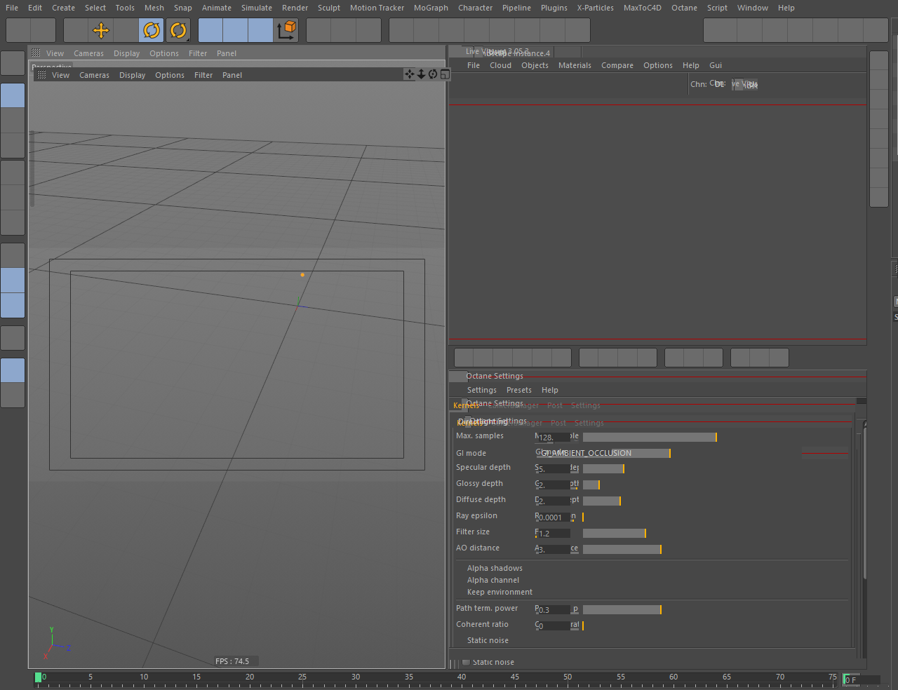Image resolution: width=898 pixels, height=690 pixels.
Task: Open the Window menu
Action: pyautogui.click(x=753, y=8)
